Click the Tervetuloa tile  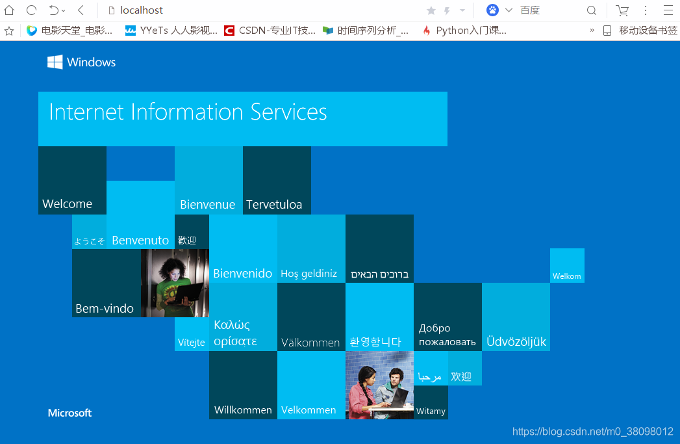(x=277, y=180)
